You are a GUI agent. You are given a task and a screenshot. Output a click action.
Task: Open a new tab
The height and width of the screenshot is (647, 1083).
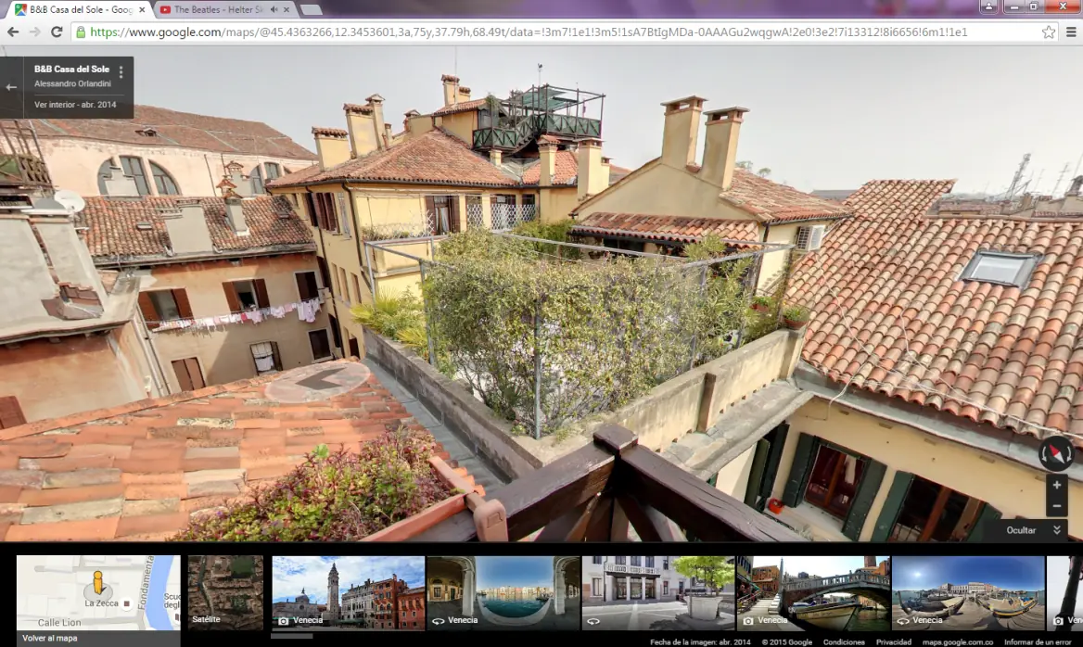click(311, 9)
